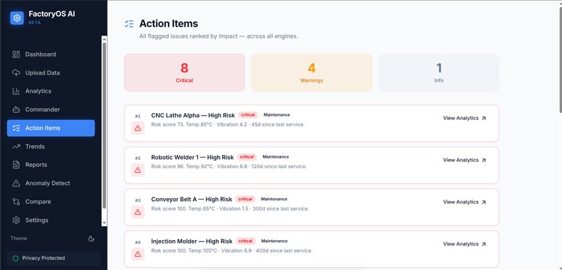The height and width of the screenshot is (270, 562).
Task: Open Settings in the sidebar
Action: 51,220
